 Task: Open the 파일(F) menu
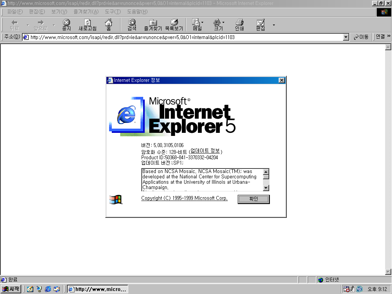(15, 12)
